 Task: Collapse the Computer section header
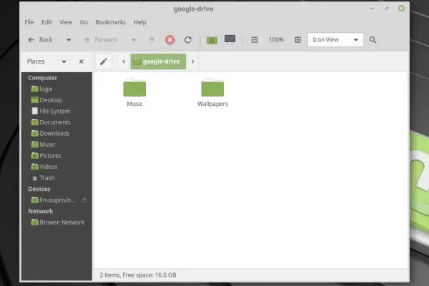click(x=43, y=78)
